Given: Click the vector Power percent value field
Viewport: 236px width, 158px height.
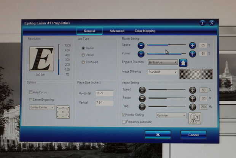Looking at the screenshot, I should pyautogui.click(x=204, y=98).
